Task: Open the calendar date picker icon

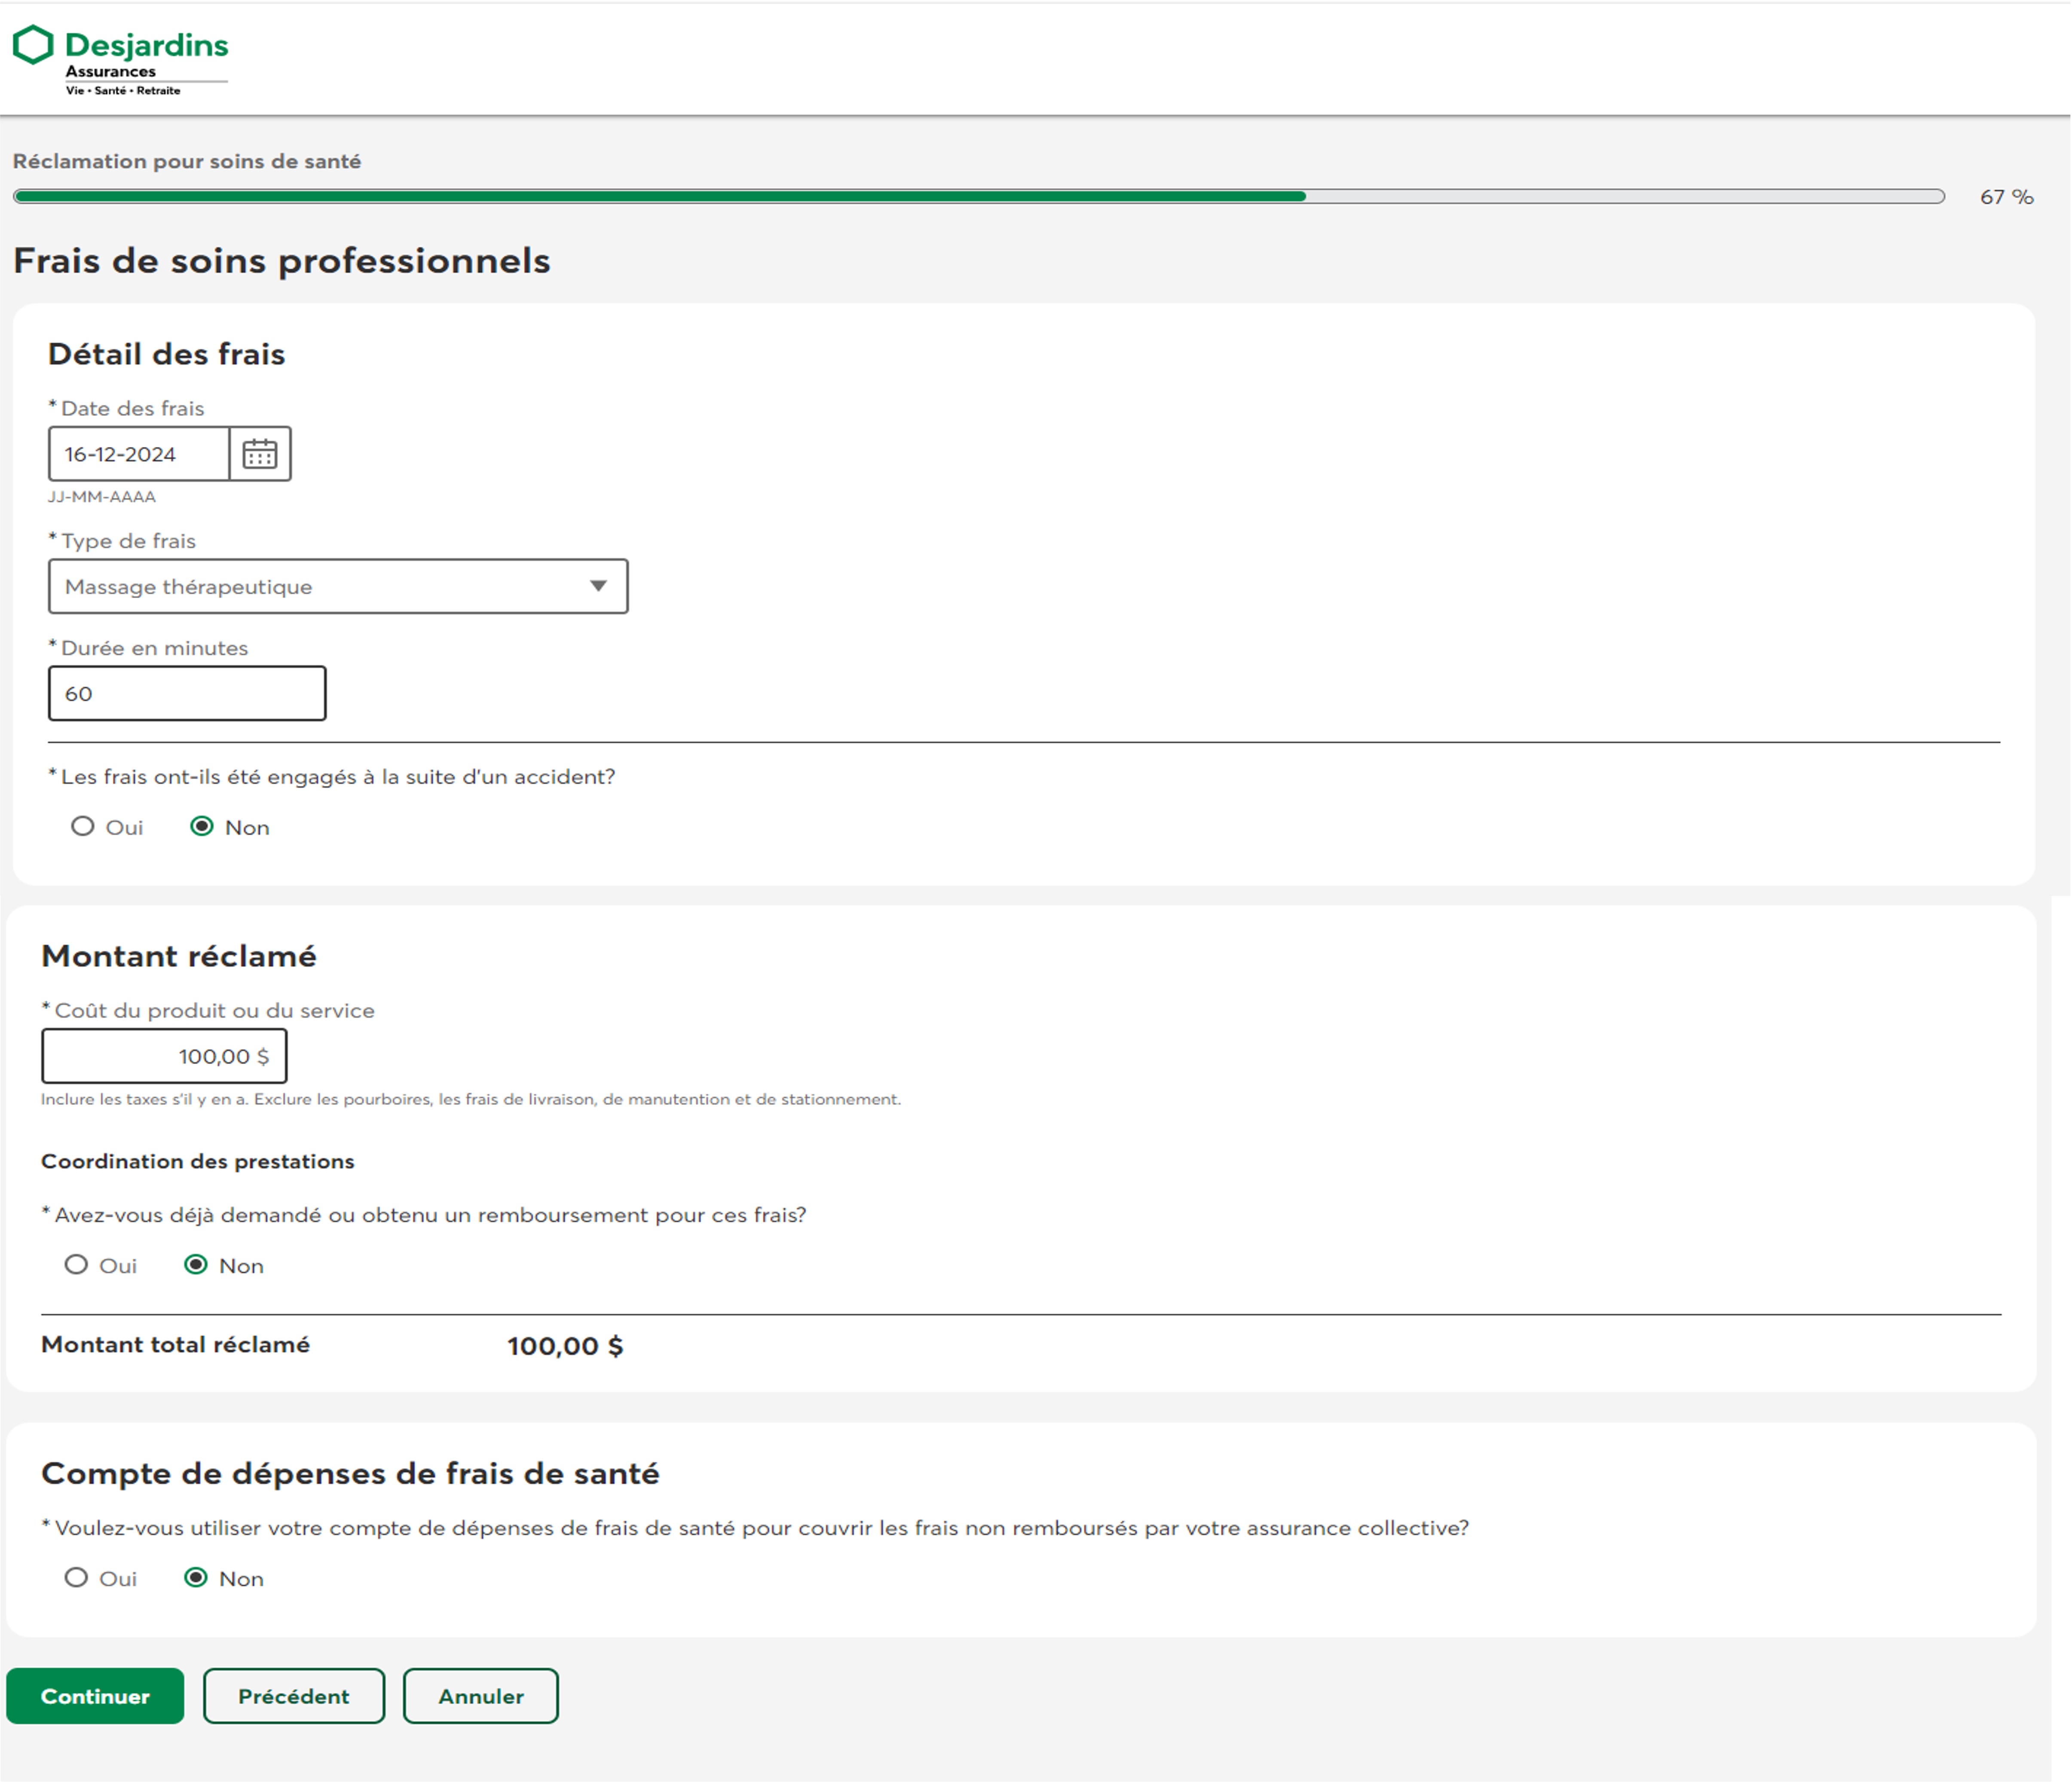Action: click(x=260, y=454)
